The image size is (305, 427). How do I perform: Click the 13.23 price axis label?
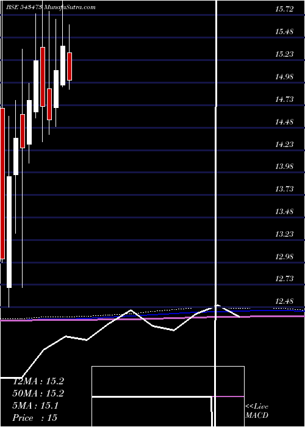coord(284,234)
